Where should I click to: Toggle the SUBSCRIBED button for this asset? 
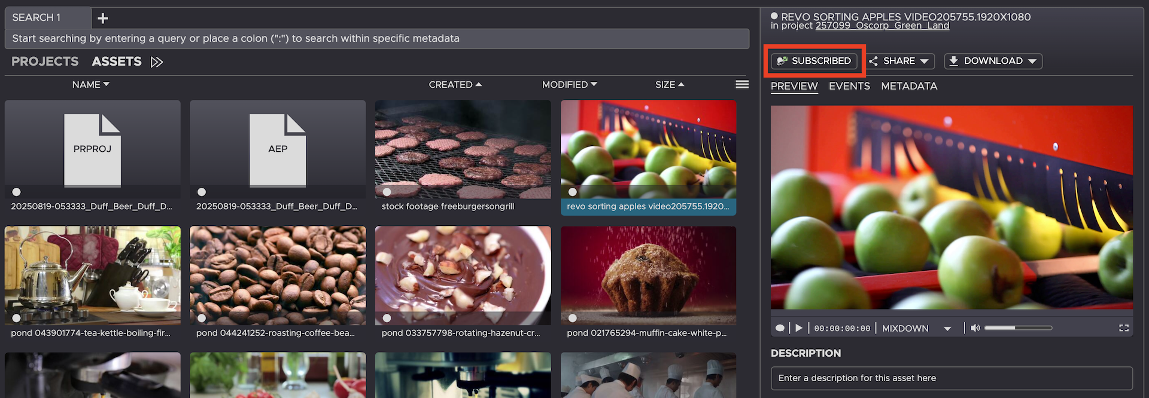pyautogui.click(x=814, y=61)
